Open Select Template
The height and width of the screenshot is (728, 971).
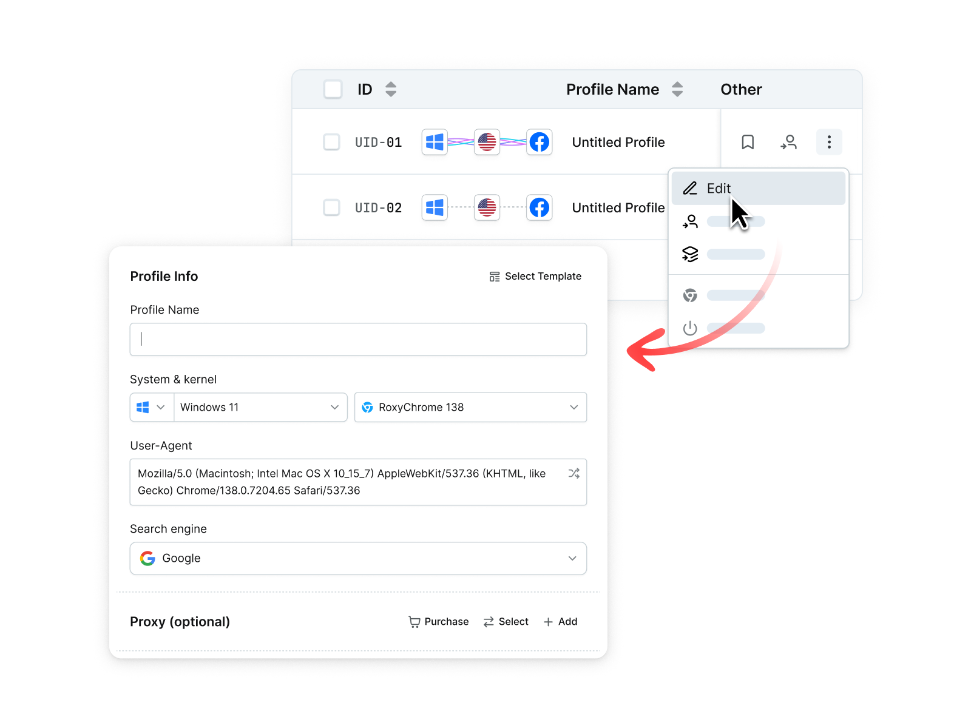click(535, 276)
